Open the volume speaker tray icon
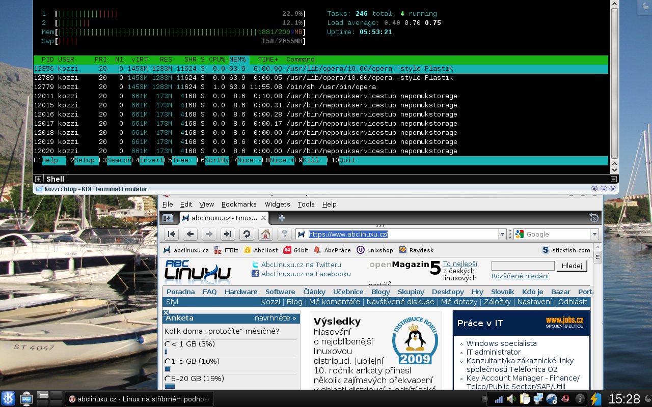The height and width of the screenshot is (407, 652). pyautogui.click(x=511, y=399)
